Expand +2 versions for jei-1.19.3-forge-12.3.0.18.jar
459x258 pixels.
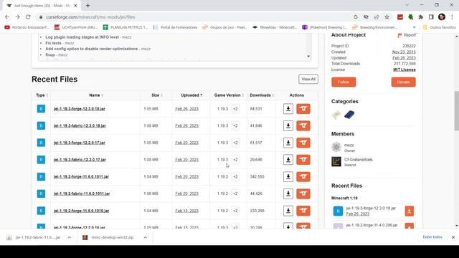(235, 109)
